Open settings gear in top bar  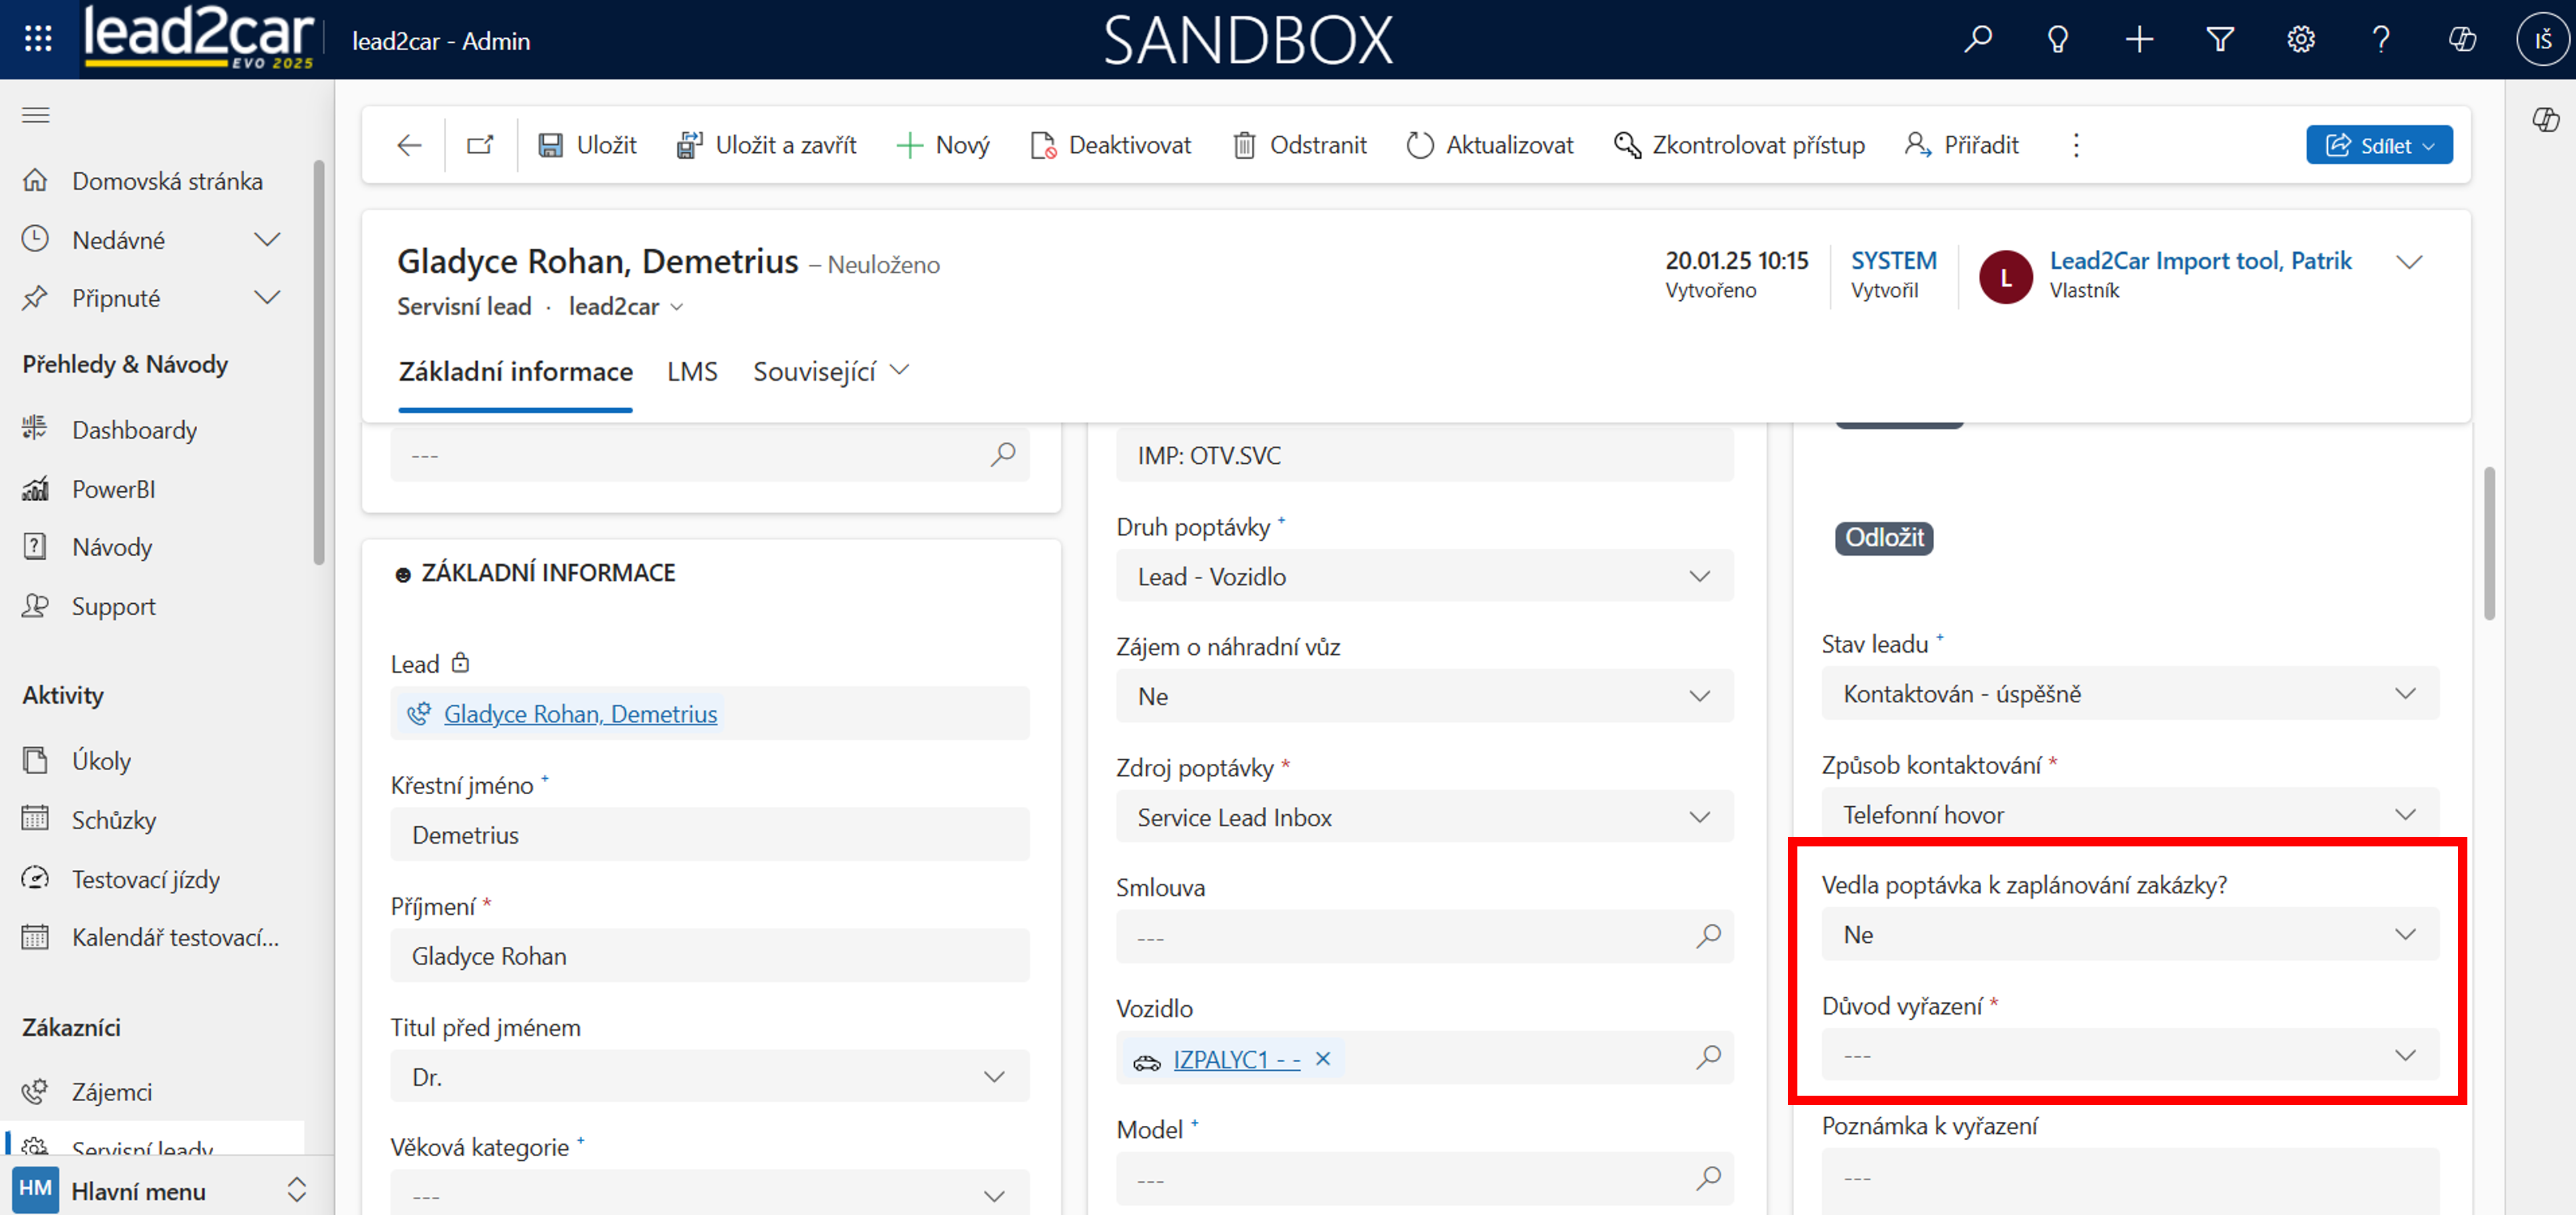pos(2300,39)
